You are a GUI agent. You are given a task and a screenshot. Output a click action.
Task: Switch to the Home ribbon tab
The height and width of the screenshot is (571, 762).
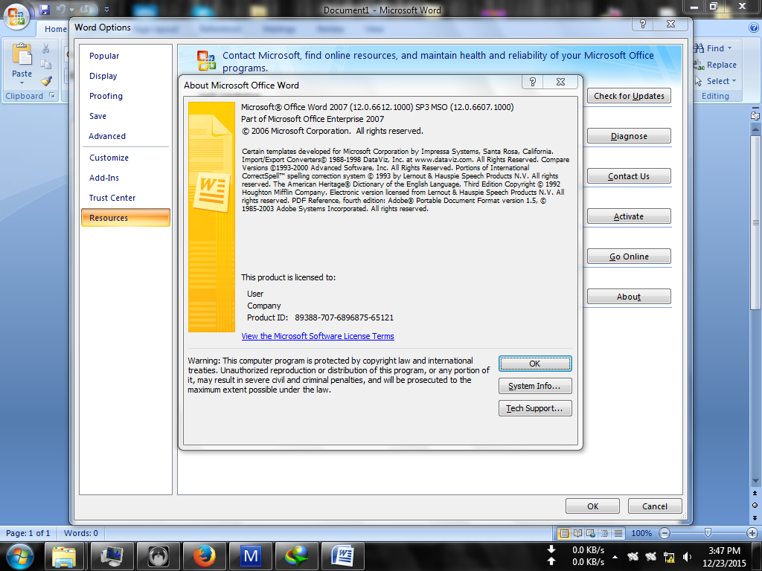[55, 29]
